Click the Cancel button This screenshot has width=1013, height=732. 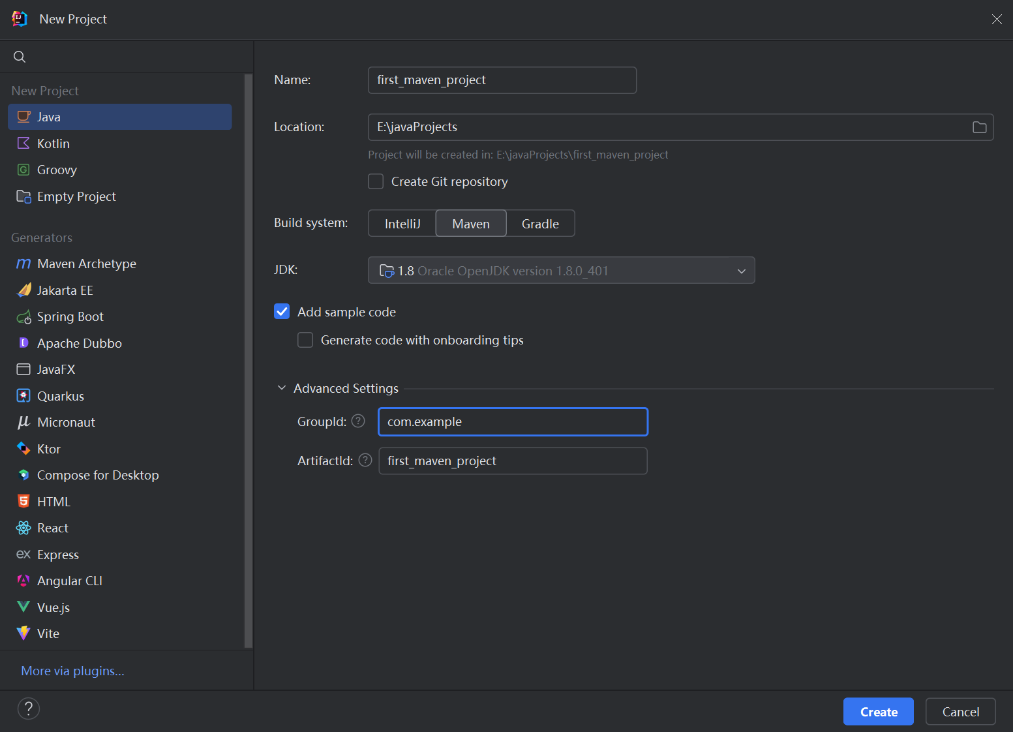(960, 712)
